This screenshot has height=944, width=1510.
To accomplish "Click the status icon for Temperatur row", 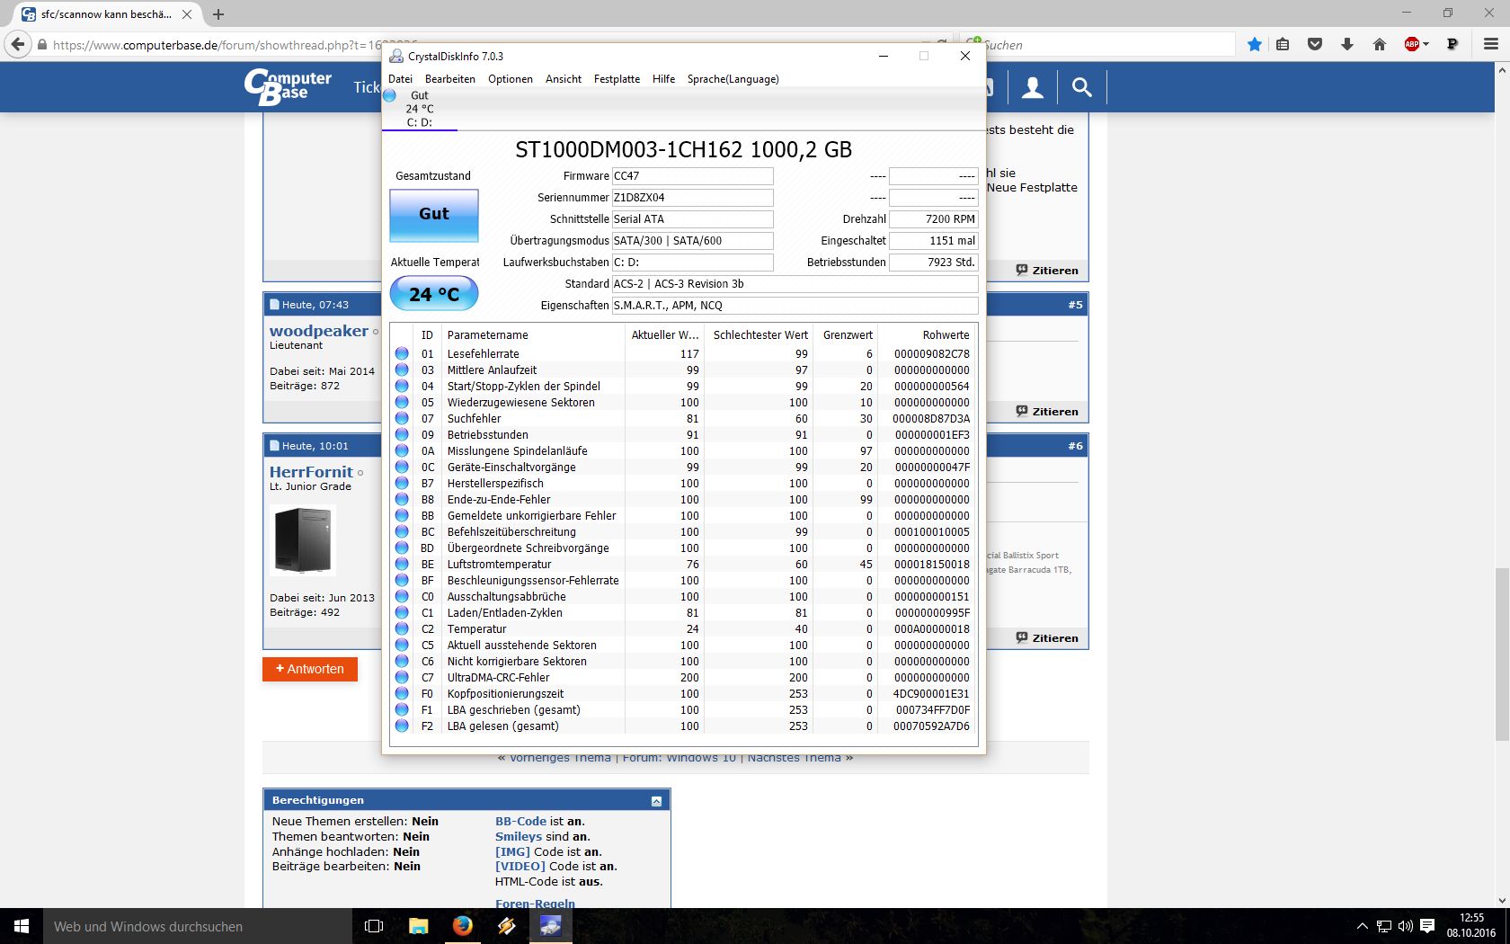I will click(402, 628).
